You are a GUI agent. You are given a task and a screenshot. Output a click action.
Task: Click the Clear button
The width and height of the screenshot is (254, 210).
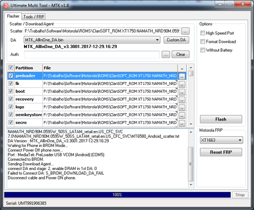[180, 54]
